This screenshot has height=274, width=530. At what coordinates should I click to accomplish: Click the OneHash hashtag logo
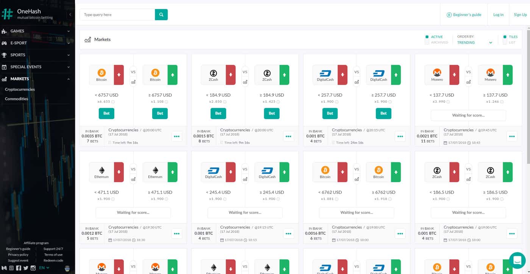point(7,14)
